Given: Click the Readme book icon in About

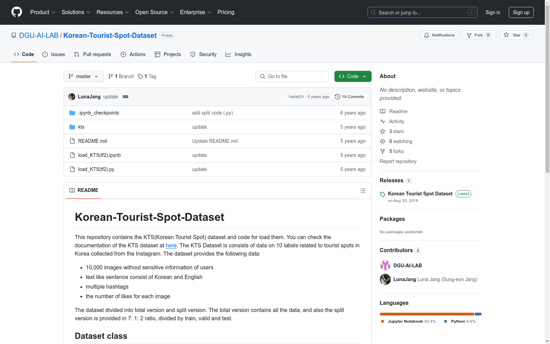Looking at the screenshot, I should (383, 111).
